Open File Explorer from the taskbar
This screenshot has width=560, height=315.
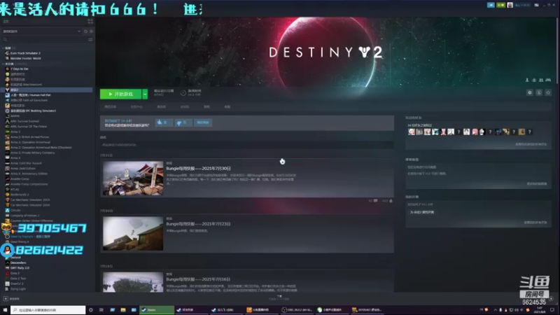(x=123, y=310)
